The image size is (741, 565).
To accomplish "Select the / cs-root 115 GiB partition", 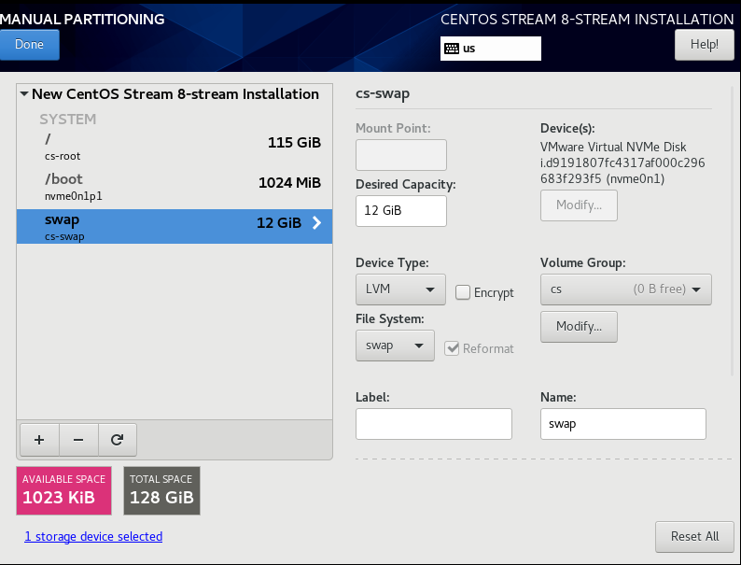I will point(175,147).
